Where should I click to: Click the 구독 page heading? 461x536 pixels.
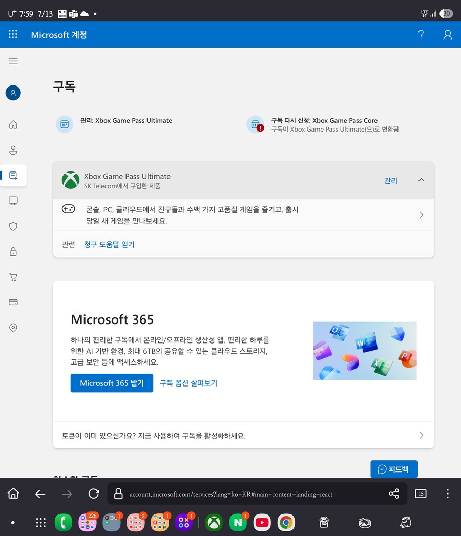click(65, 87)
